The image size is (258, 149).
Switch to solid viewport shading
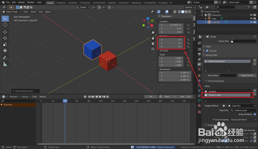tap(183, 12)
